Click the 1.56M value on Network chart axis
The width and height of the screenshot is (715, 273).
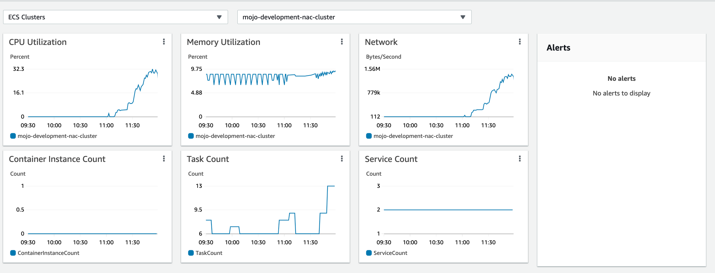[372, 69]
